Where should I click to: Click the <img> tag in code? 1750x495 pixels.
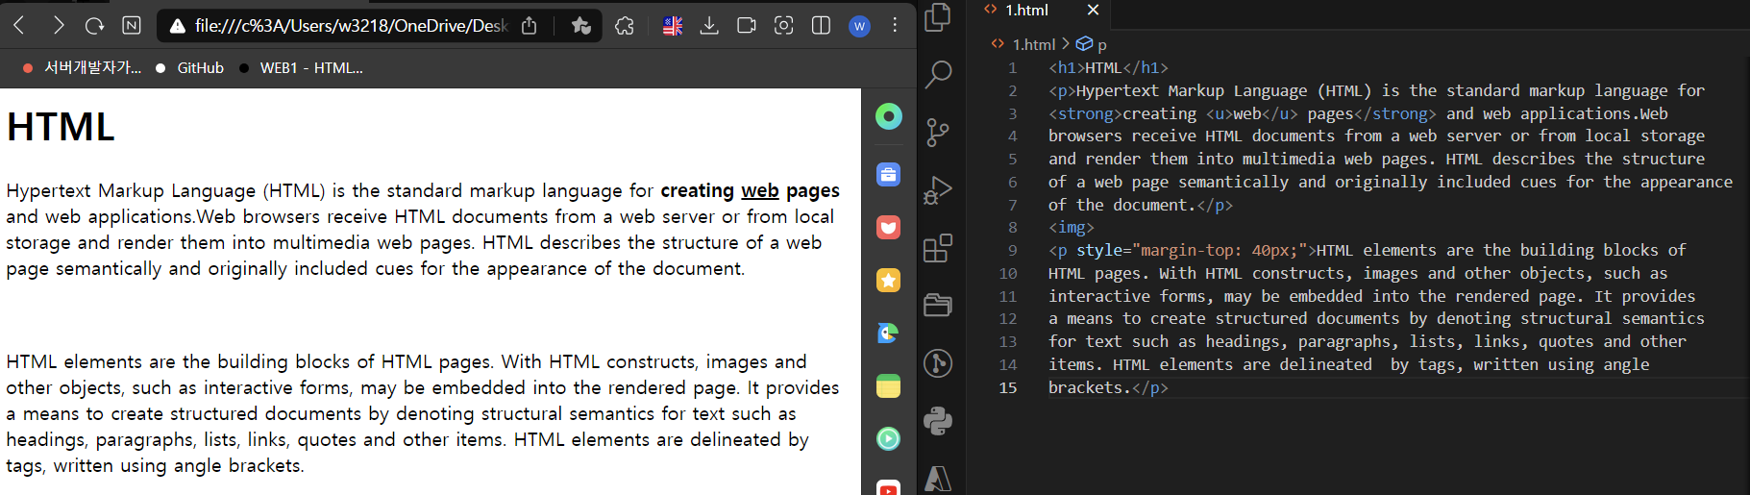[x=1072, y=227]
